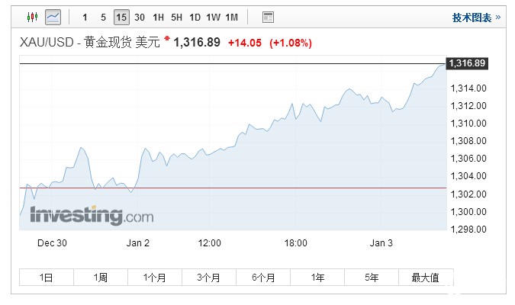The image size is (515, 305).
Task: Switch chart to 1W interval
Action: pyautogui.click(x=213, y=17)
